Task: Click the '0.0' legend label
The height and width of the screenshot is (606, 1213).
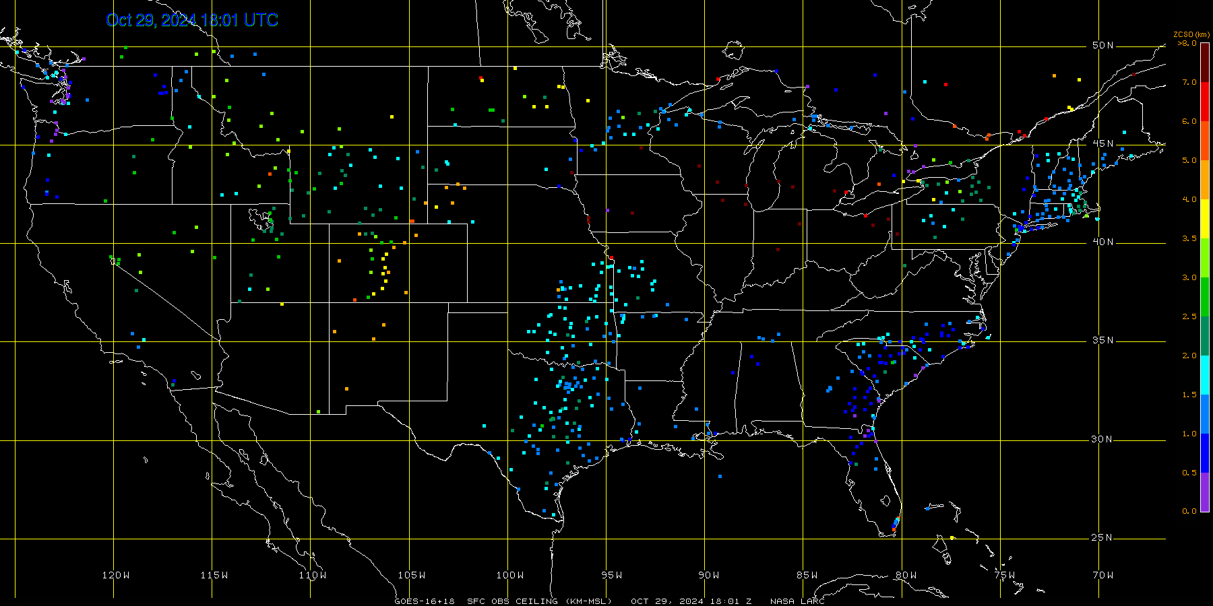Action: point(1189,511)
